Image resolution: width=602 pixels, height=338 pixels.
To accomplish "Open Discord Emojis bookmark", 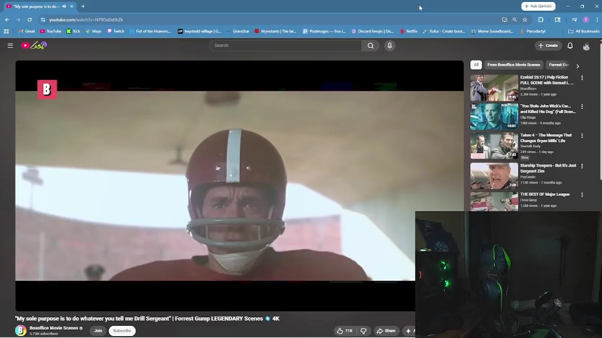I will pos(372,31).
